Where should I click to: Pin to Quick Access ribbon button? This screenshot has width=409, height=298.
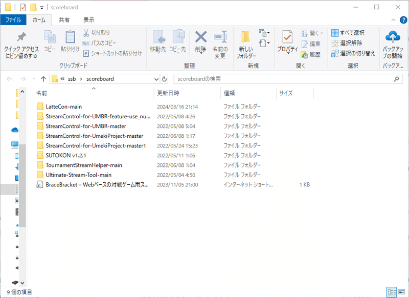click(x=21, y=45)
